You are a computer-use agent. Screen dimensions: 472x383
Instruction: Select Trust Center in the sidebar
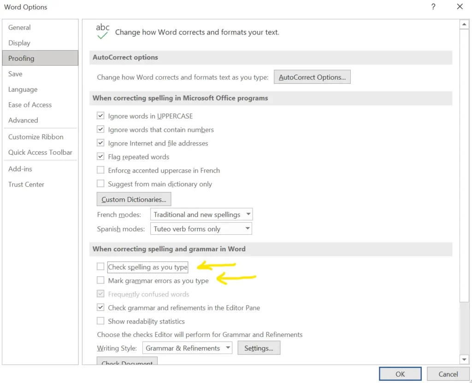click(x=26, y=184)
